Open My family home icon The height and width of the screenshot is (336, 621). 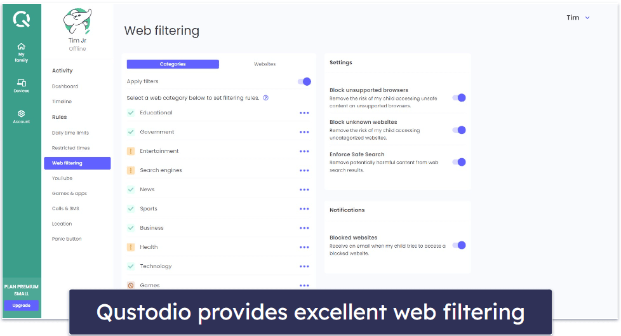[21, 46]
